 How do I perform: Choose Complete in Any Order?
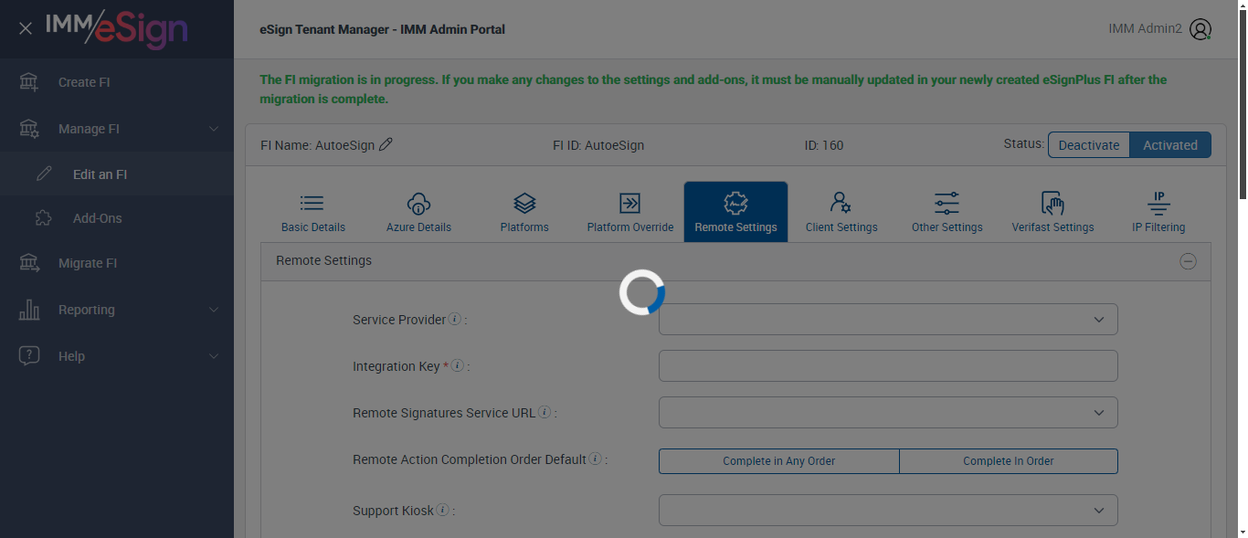click(x=779, y=461)
